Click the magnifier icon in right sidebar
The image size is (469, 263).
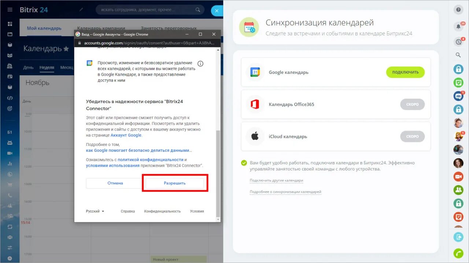pos(458,55)
